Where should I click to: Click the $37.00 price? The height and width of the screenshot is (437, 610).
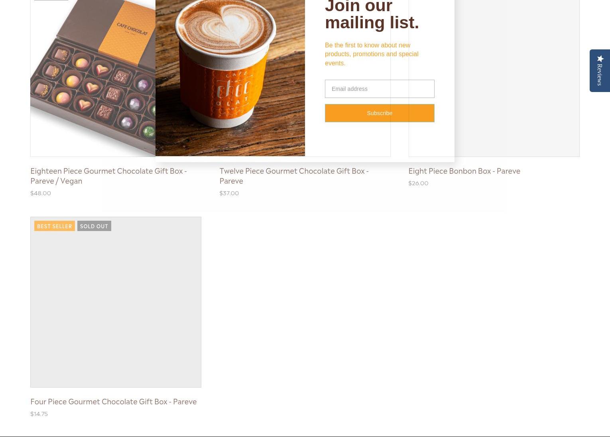pos(229,193)
